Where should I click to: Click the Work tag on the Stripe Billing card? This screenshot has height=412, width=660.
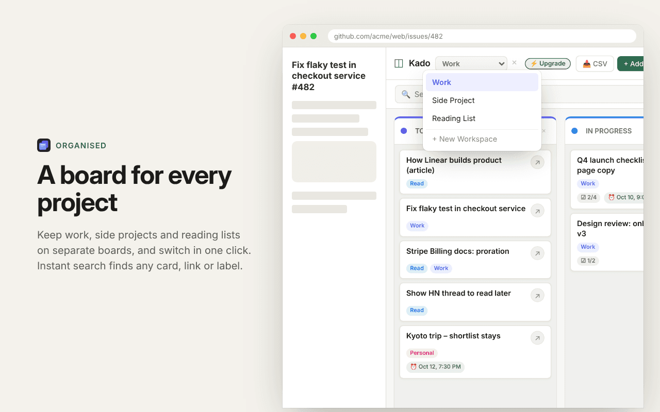(x=441, y=268)
